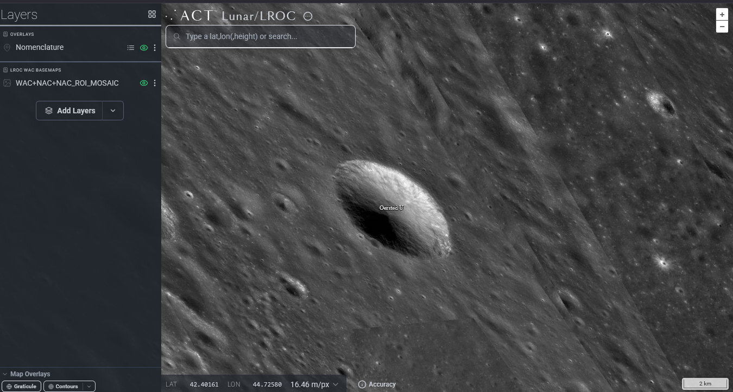Click the search magnifier icon

point(176,36)
